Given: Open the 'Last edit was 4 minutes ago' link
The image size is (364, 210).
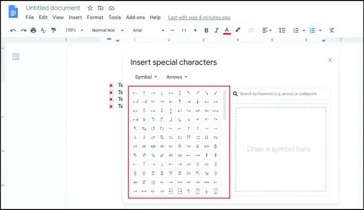Looking at the screenshot, I should pos(199,17).
